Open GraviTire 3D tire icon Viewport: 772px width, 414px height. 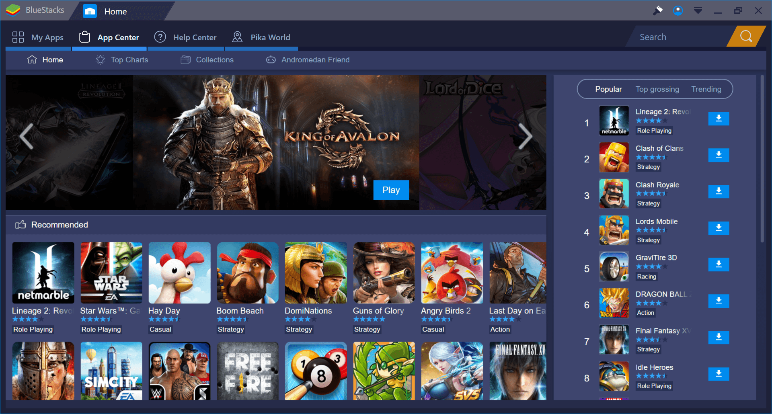[x=614, y=266]
